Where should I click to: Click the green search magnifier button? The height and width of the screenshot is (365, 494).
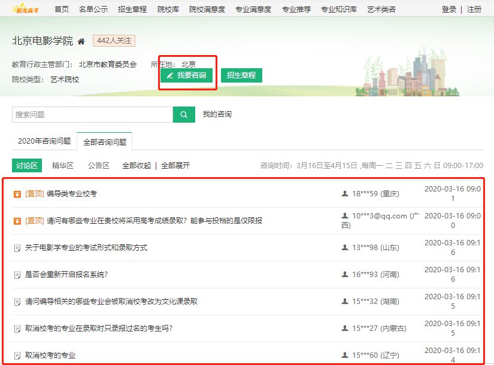[x=184, y=115]
